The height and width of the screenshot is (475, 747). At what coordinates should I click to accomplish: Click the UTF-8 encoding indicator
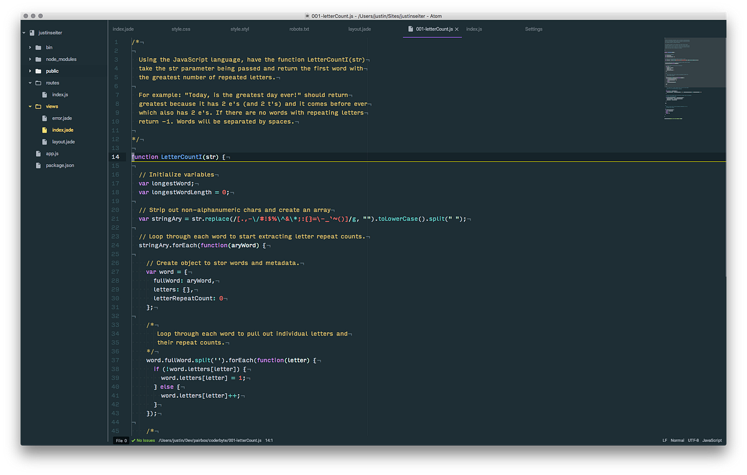click(693, 440)
